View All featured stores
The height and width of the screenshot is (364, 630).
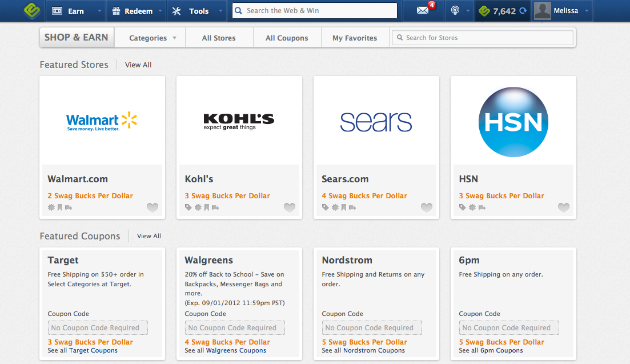point(138,65)
